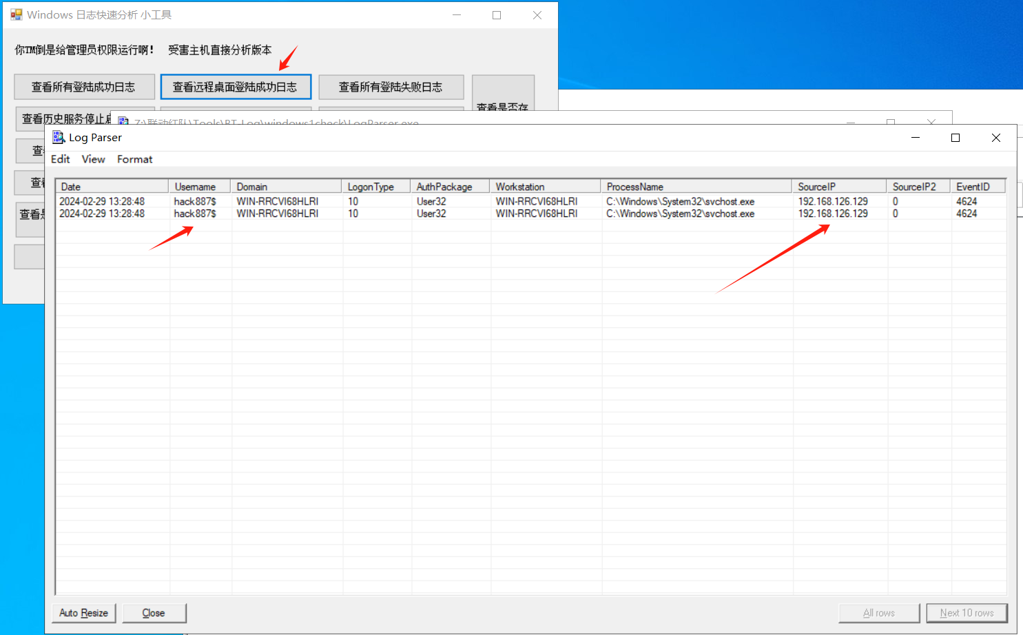
Task: Click the SourceIP column header
Action: (x=840, y=187)
